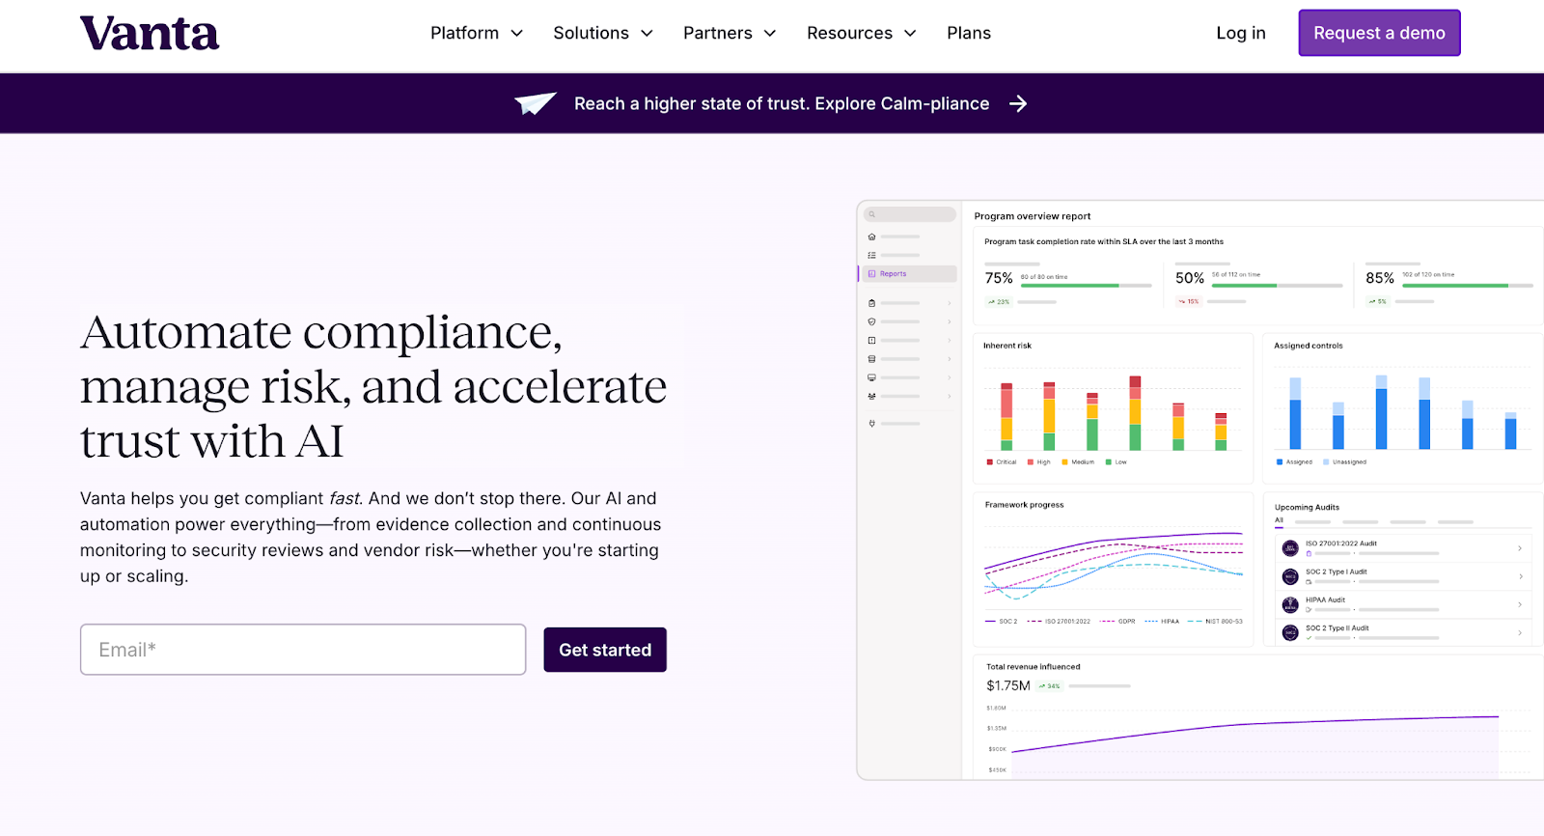Open the Platform menu
The width and height of the screenshot is (1544, 836).
[477, 33]
